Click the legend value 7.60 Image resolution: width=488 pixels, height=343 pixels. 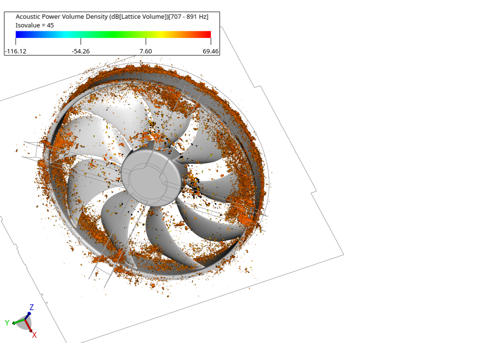(146, 51)
